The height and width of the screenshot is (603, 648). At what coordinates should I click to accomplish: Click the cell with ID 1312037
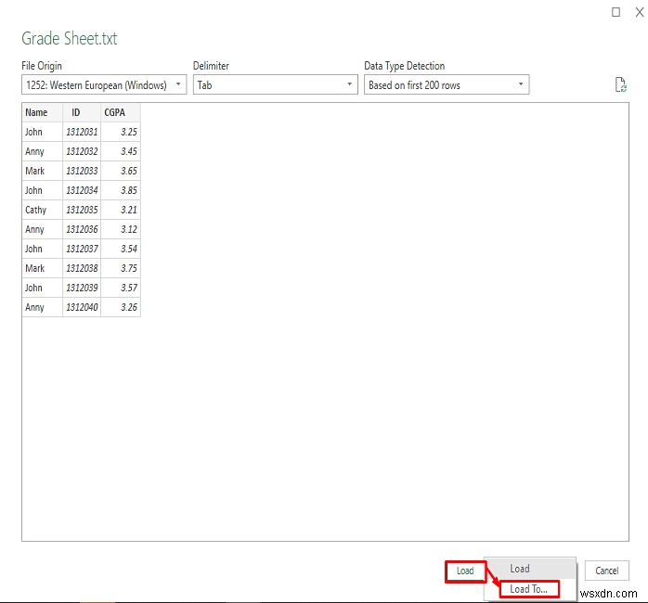[82, 249]
